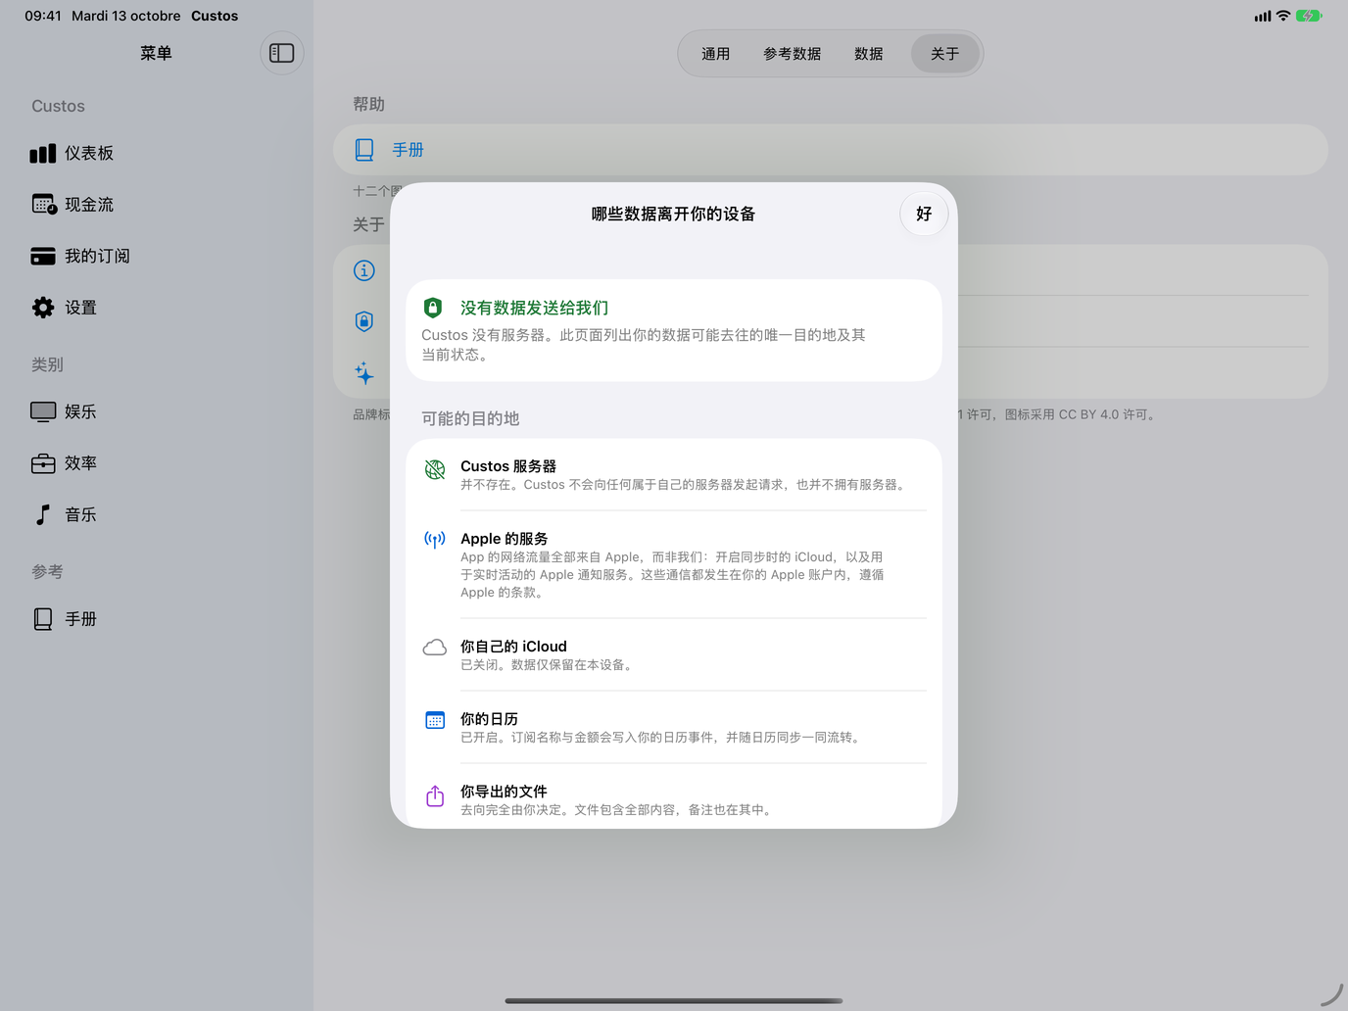This screenshot has height=1011, width=1348.
Task: Click battery charging indicator in status bar
Action: point(1309,16)
